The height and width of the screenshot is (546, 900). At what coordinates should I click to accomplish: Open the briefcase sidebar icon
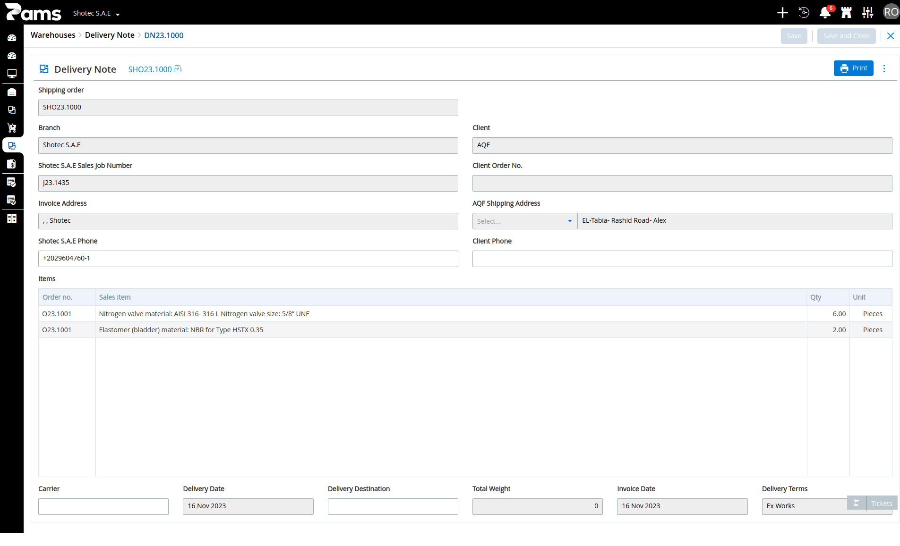tap(12, 92)
